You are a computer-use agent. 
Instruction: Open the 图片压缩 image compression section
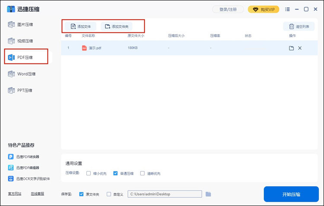21,25
